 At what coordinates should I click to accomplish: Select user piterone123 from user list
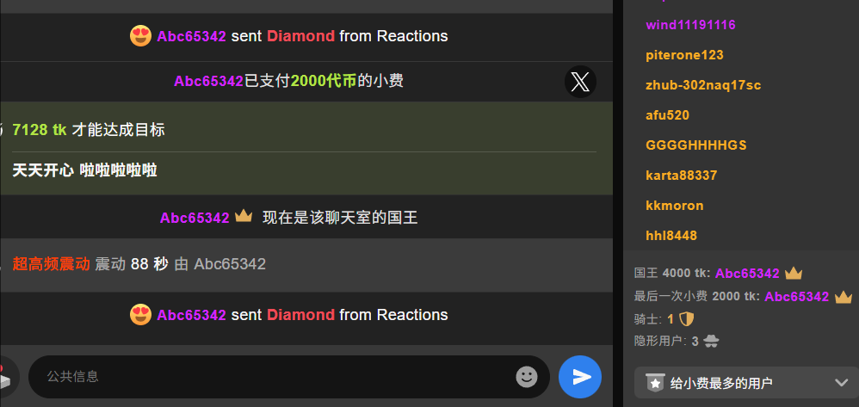(684, 55)
